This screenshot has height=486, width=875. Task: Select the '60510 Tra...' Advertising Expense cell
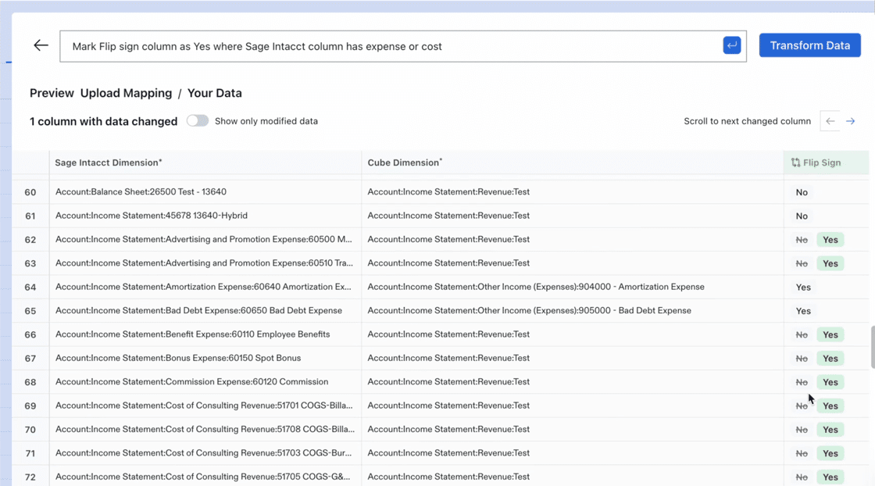204,263
